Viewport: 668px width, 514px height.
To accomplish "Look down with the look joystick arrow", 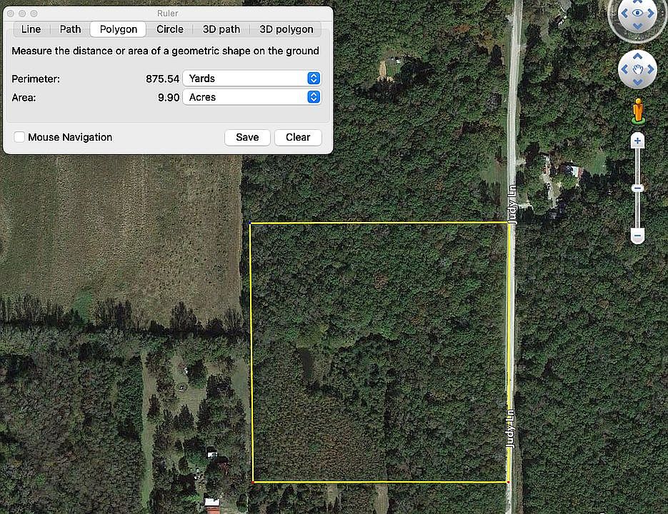I will [637, 26].
